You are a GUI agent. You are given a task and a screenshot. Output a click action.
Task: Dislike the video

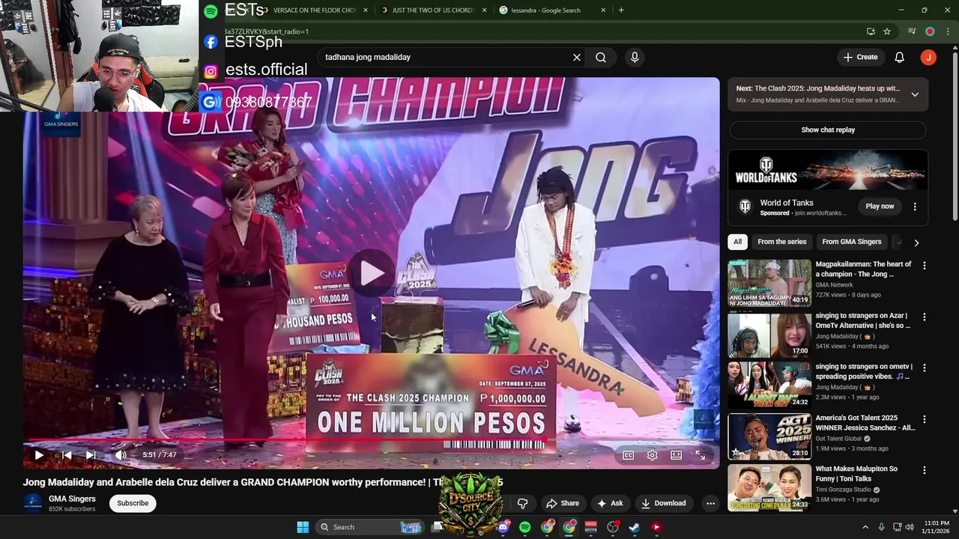(x=523, y=503)
